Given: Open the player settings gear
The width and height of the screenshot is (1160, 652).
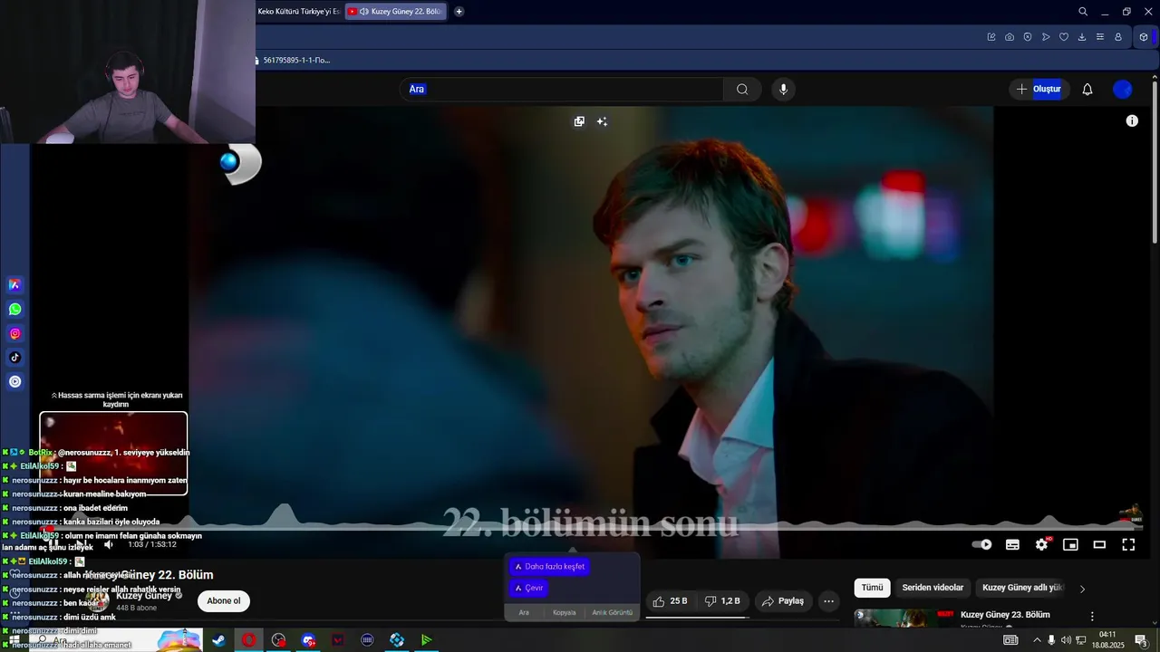Looking at the screenshot, I should coord(1041,544).
